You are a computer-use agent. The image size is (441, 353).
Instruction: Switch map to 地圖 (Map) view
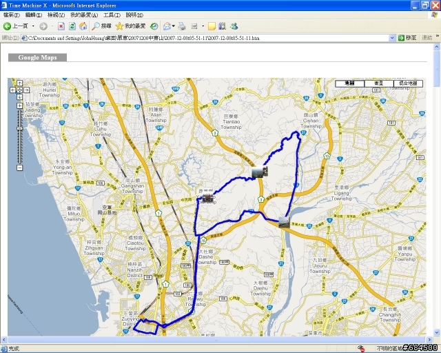point(349,83)
